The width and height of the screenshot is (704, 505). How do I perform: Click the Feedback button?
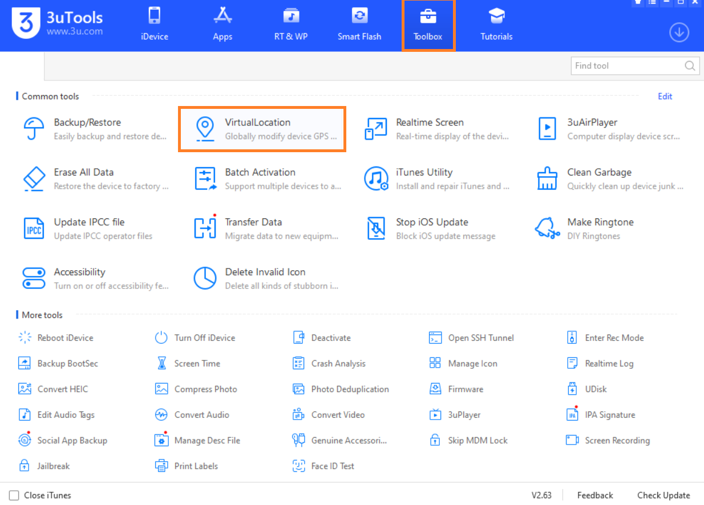coord(594,495)
